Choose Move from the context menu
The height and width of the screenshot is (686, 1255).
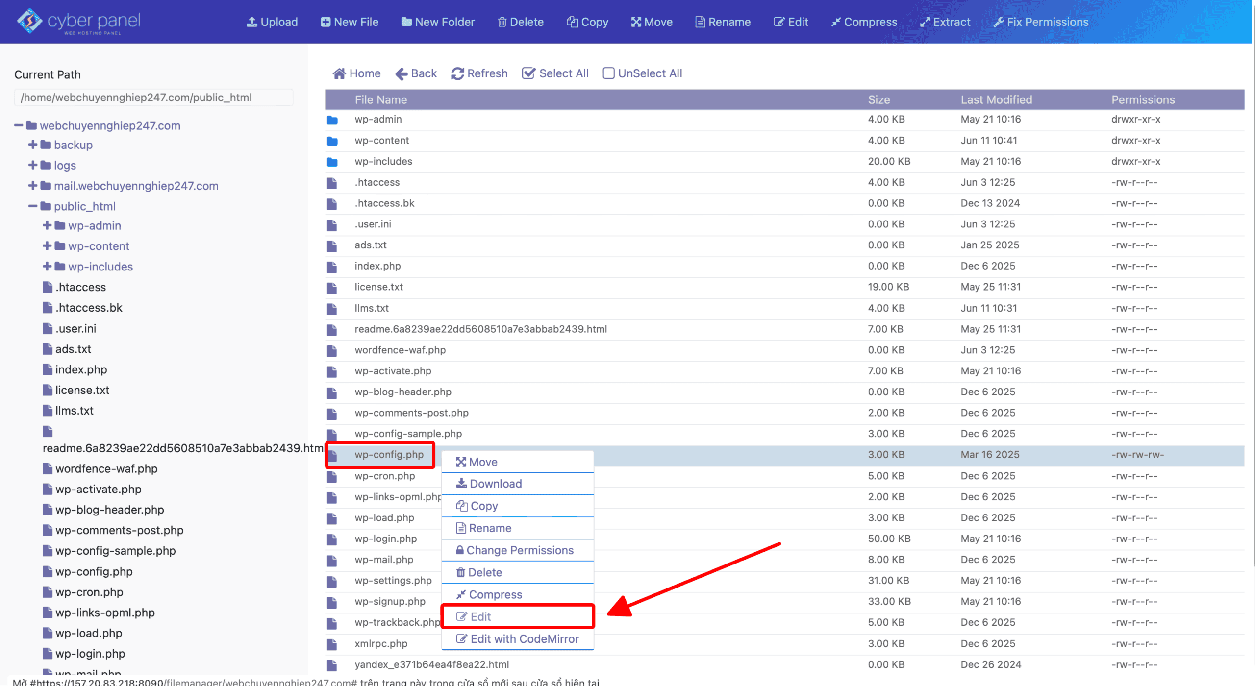(518, 462)
